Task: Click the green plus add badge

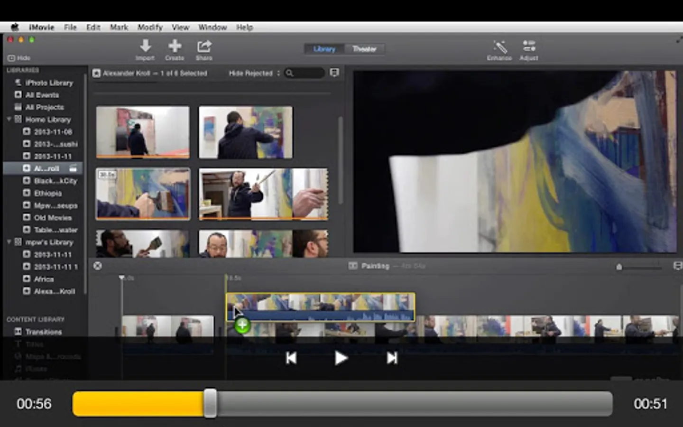Action: tap(242, 325)
